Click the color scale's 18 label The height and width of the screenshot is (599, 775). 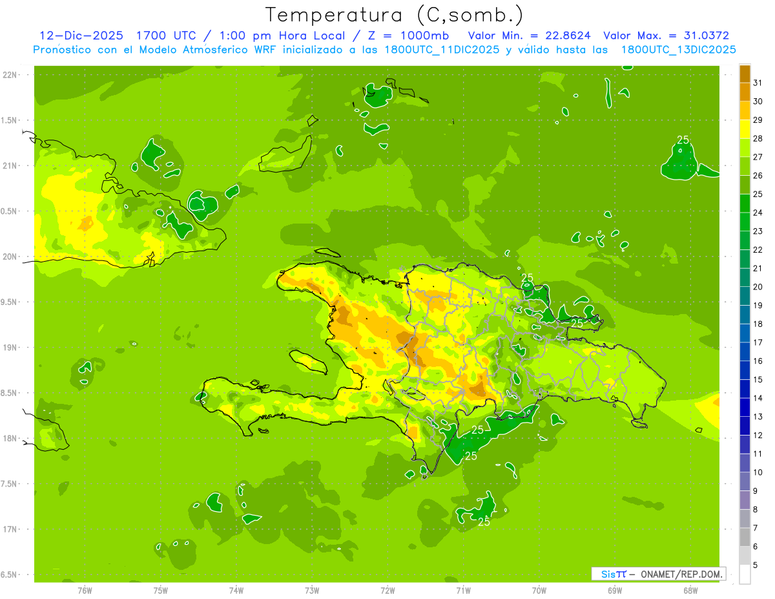point(758,324)
